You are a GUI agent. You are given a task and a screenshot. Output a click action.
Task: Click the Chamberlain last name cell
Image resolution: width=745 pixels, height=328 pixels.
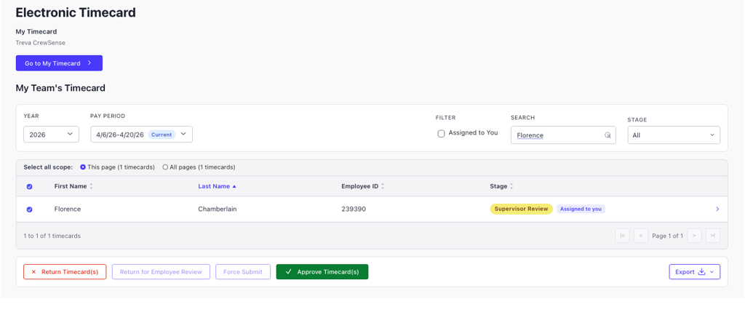[x=217, y=209]
